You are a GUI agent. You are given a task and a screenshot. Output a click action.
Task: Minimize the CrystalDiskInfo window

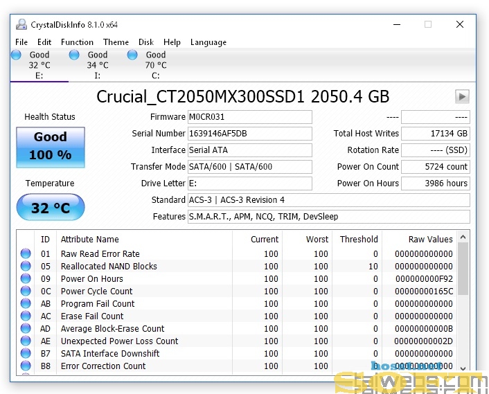point(397,24)
